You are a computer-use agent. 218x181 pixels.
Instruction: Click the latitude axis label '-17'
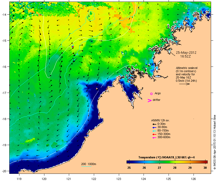click(x=4, y=93)
